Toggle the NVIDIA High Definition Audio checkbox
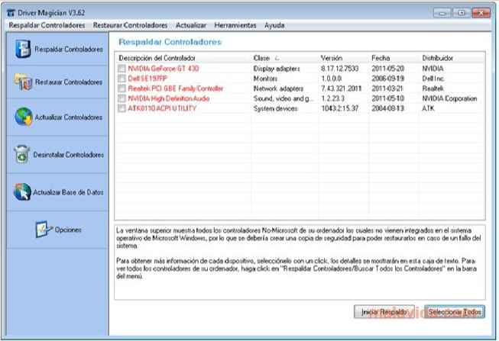The image size is (499, 341). pyautogui.click(x=122, y=98)
